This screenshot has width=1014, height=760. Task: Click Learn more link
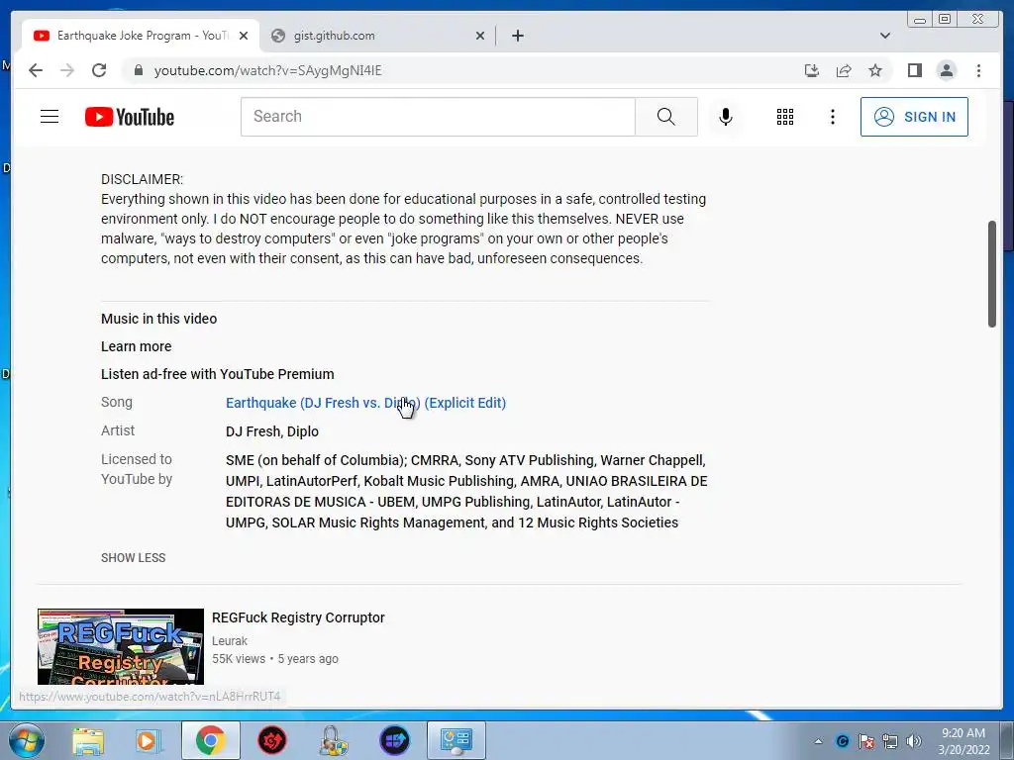[x=136, y=346]
